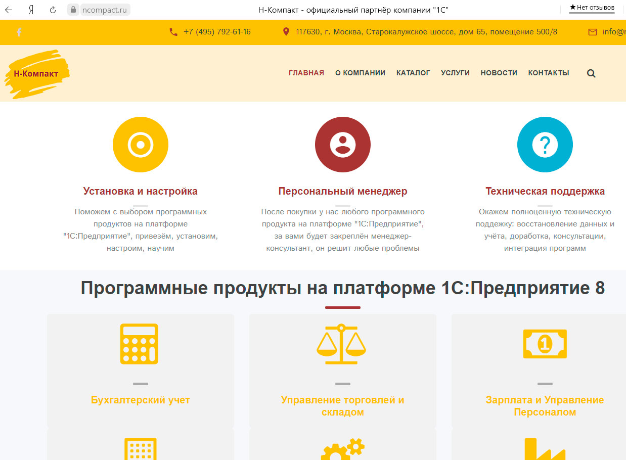Open Управление торговлей и складом link

343,406
